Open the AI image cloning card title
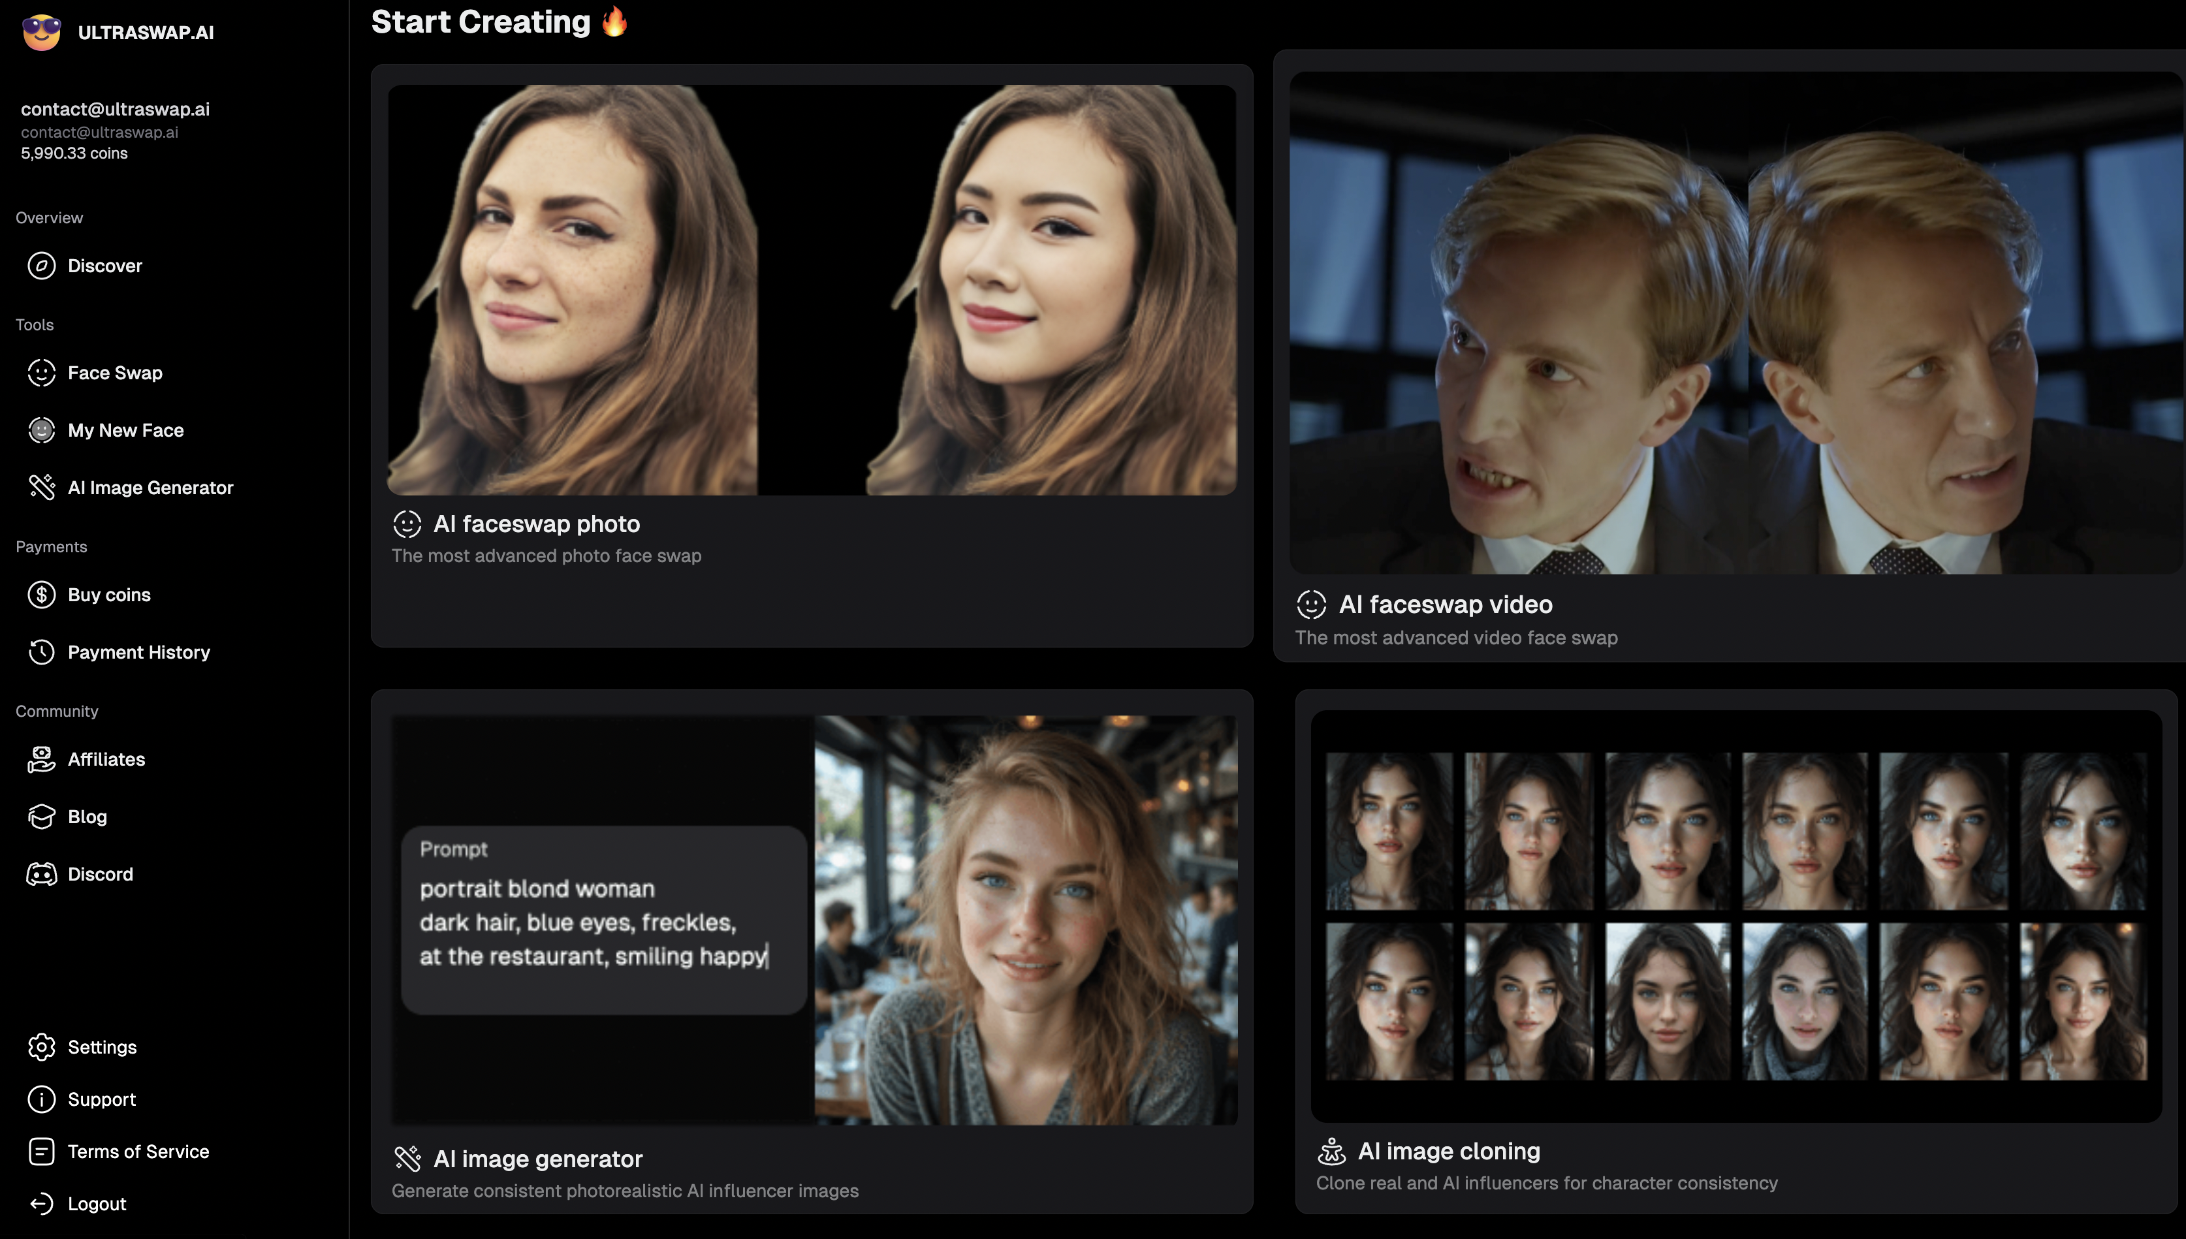 [1448, 1150]
